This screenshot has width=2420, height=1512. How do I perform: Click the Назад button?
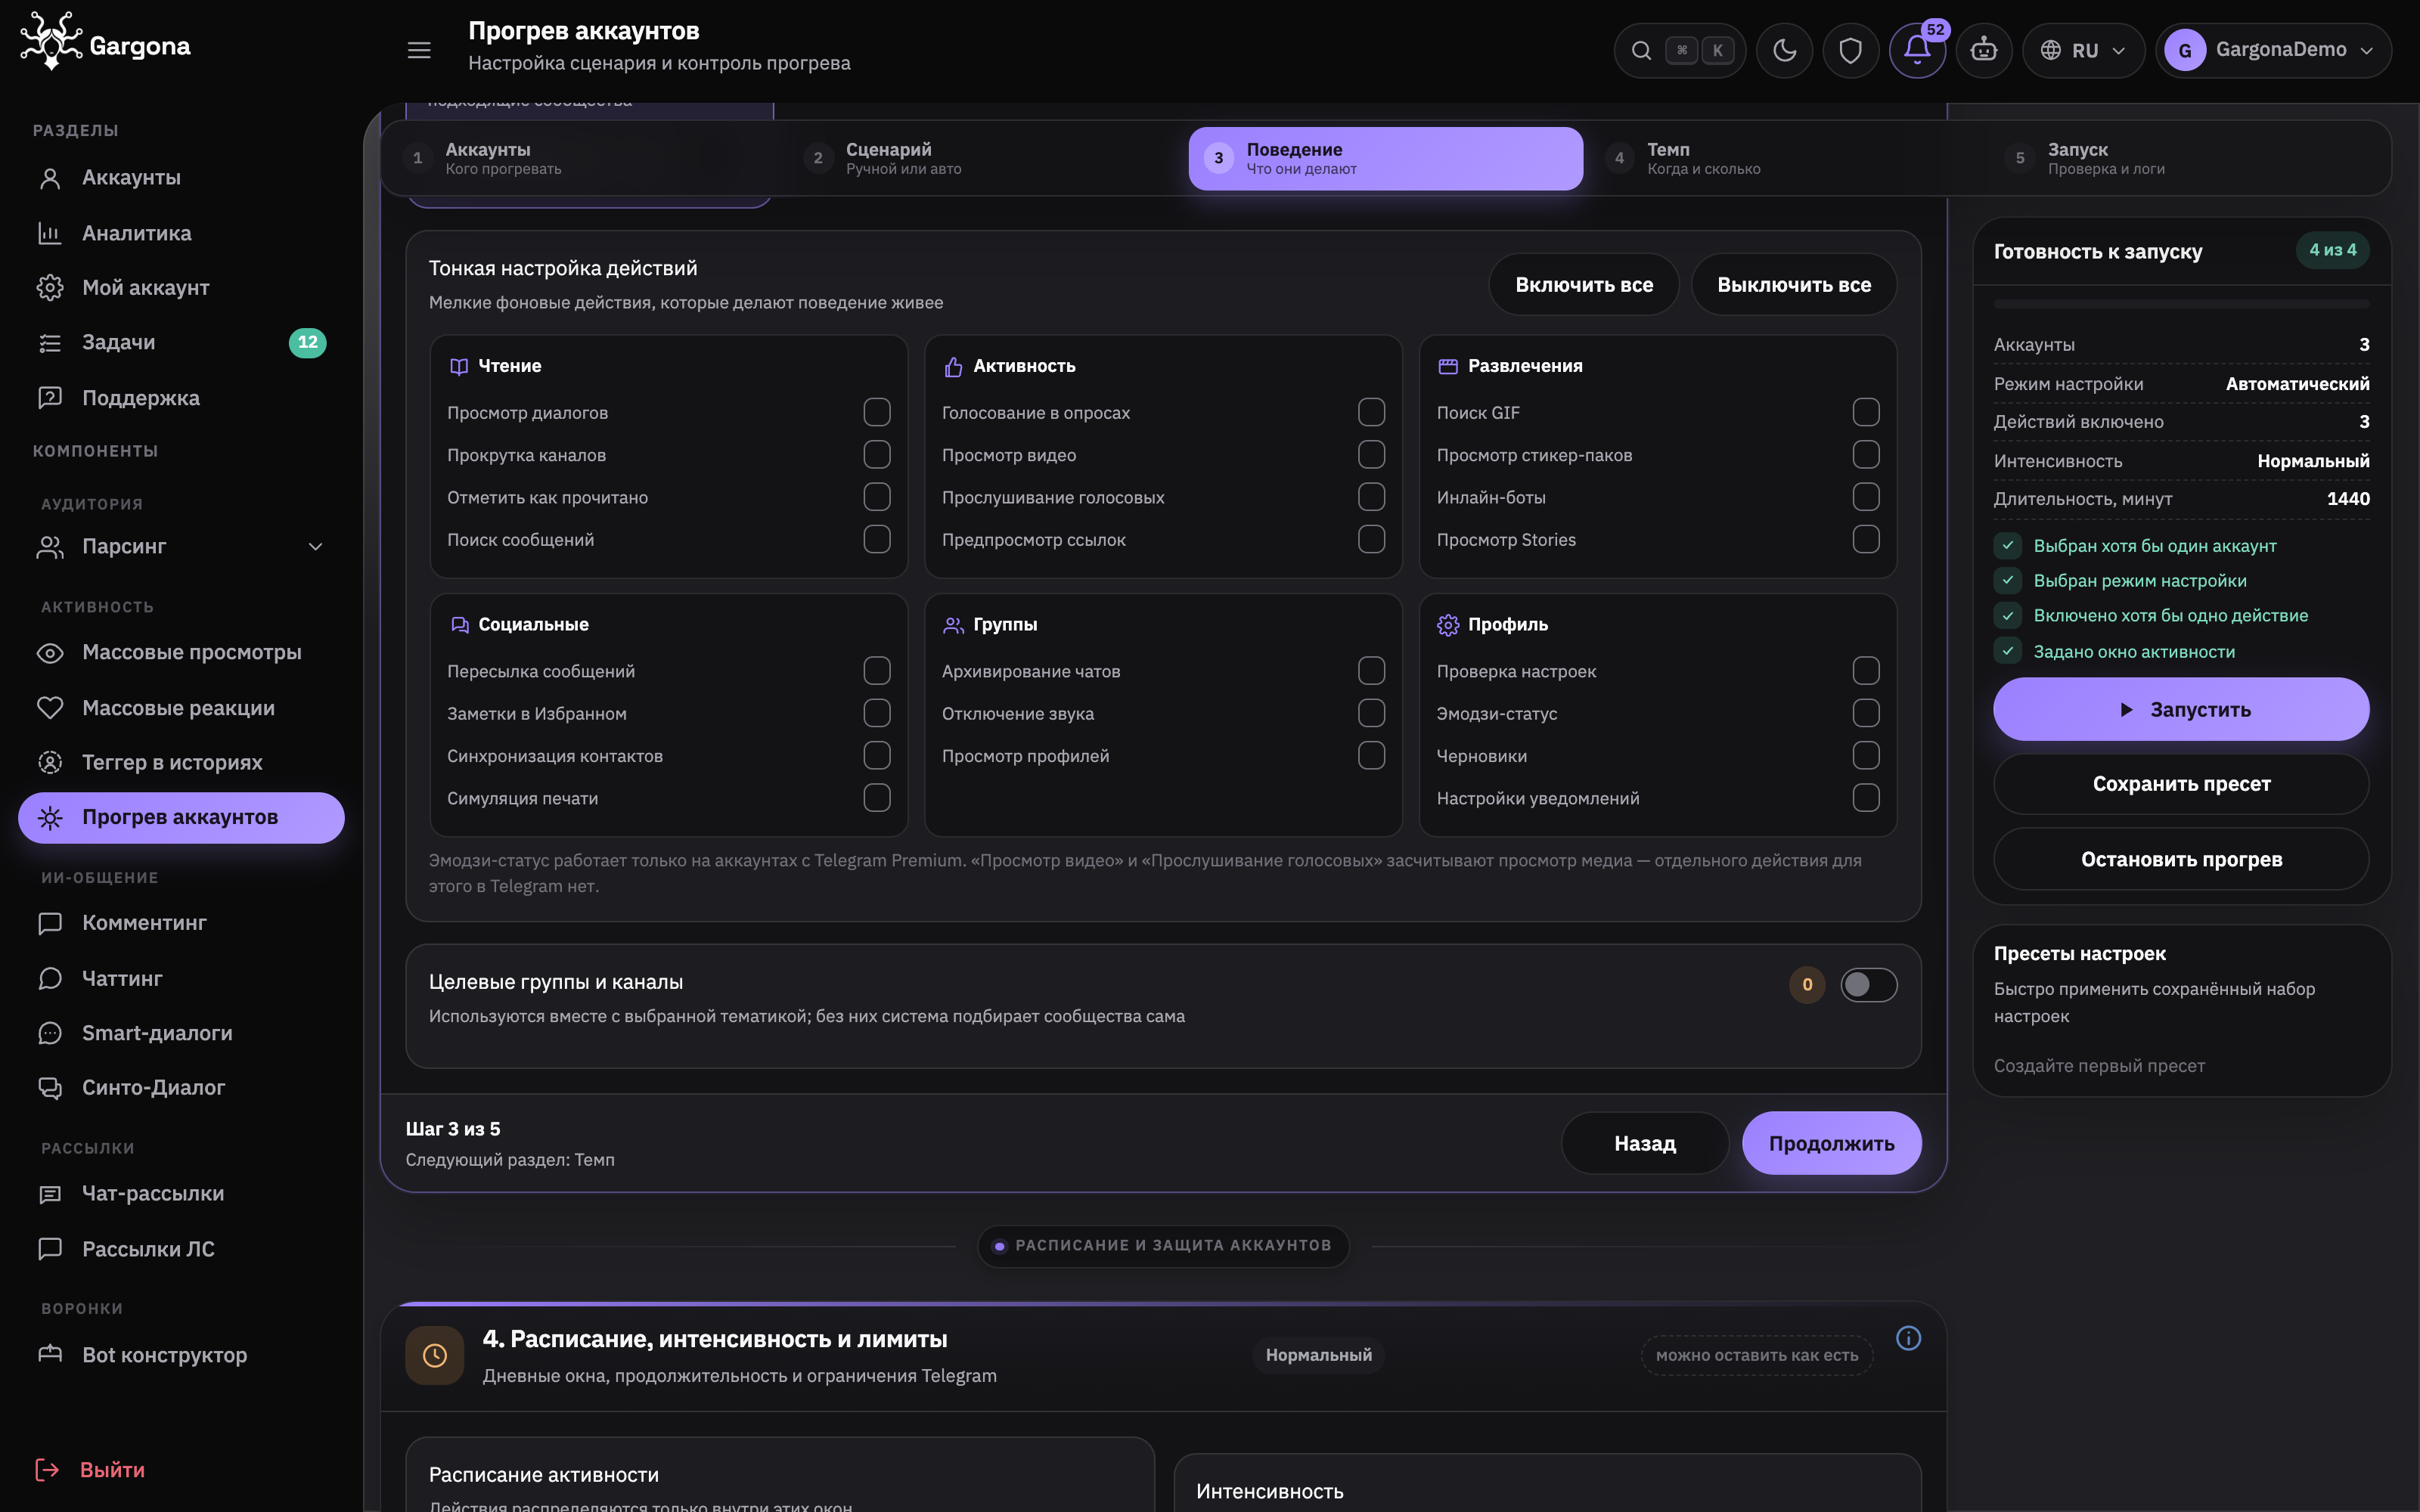(x=1644, y=1143)
